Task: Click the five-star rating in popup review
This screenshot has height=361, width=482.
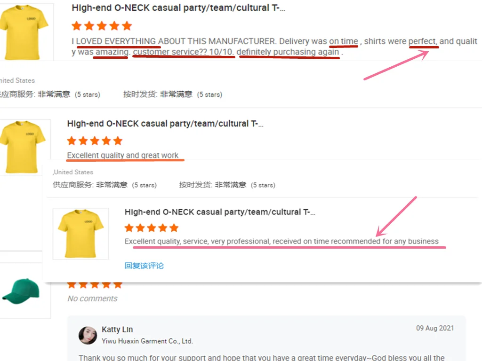Action: click(151, 228)
